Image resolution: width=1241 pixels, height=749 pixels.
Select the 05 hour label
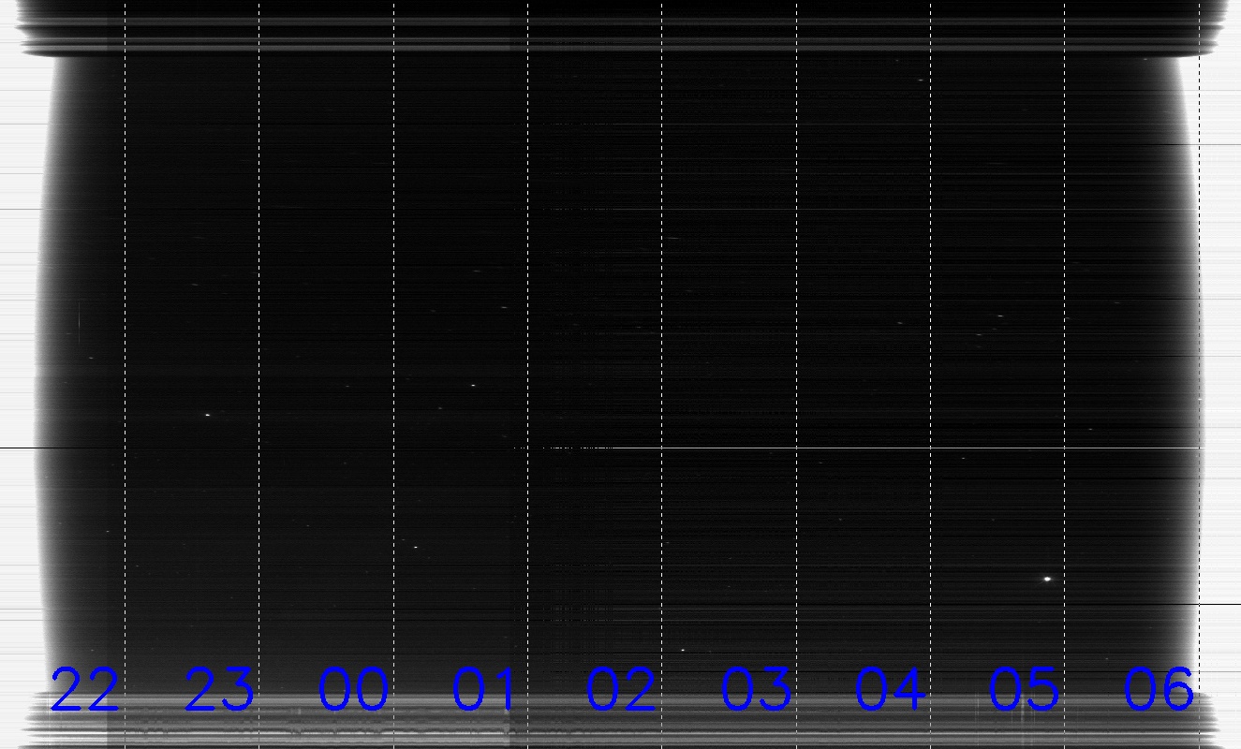coord(1024,690)
